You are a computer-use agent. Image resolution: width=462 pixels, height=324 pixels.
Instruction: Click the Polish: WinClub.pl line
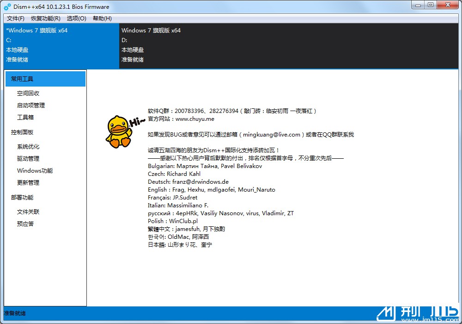coord(173,221)
